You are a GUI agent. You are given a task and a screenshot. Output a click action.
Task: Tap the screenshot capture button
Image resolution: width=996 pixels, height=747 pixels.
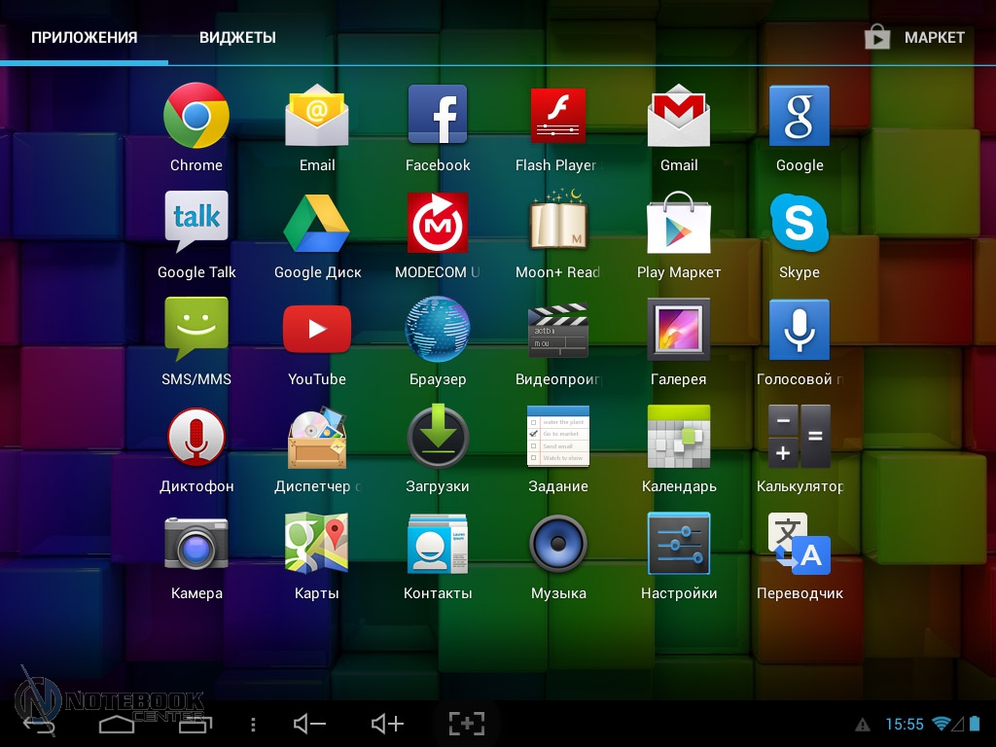pyautogui.click(x=467, y=724)
